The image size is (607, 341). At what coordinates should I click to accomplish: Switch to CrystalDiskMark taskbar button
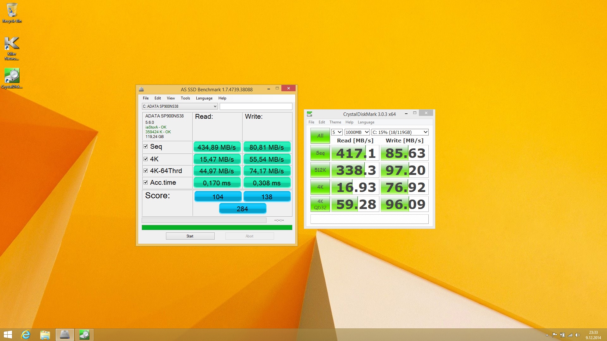tap(84, 335)
